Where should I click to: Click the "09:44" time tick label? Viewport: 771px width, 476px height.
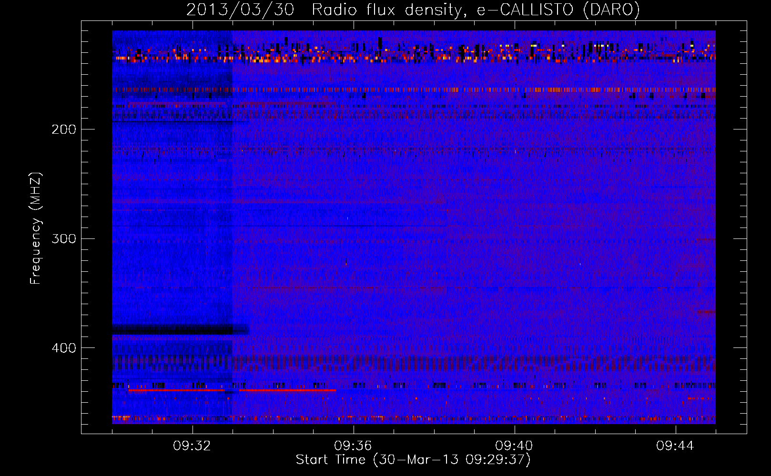675,446
